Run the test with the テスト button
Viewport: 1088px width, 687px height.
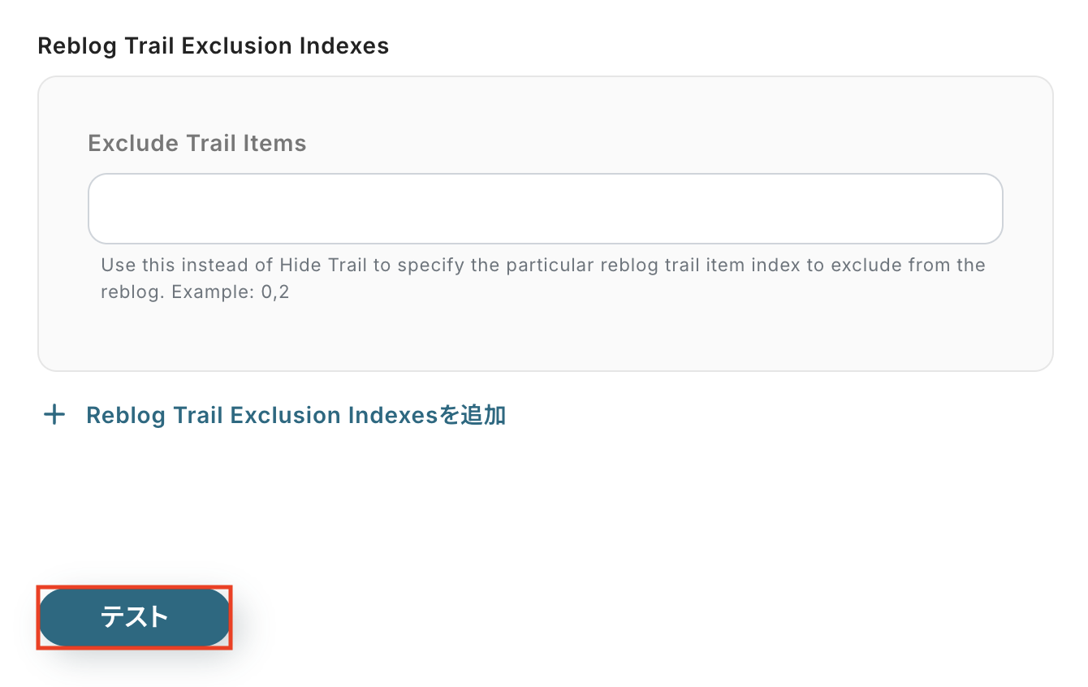click(x=135, y=617)
